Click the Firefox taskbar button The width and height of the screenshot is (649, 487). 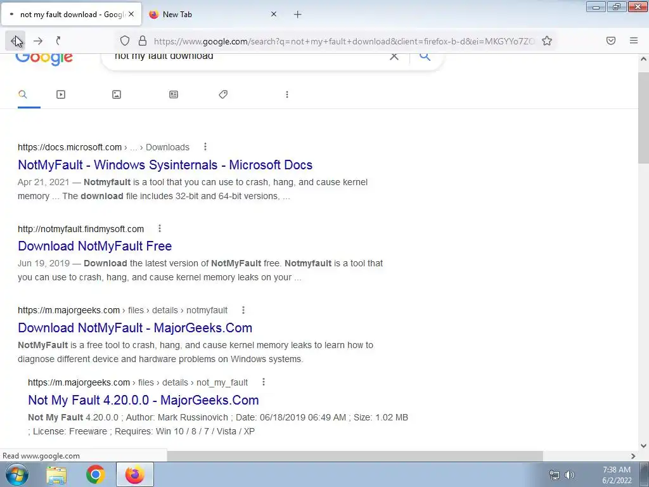[x=135, y=474]
